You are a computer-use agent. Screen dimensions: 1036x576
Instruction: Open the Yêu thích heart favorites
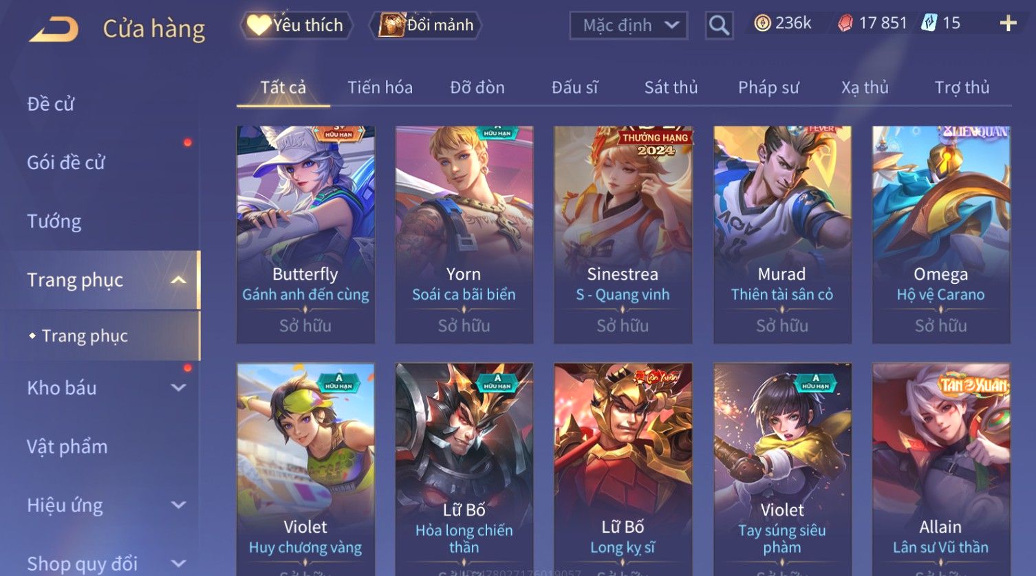tap(296, 25)
